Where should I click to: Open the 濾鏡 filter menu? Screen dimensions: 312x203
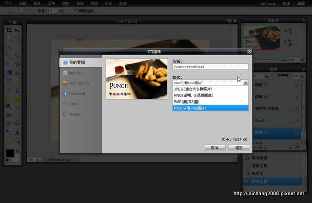[80, 3]
